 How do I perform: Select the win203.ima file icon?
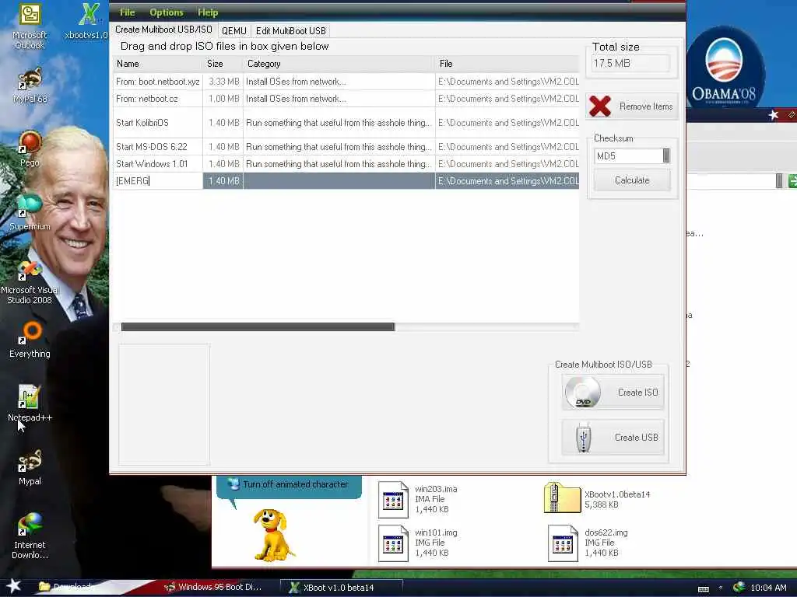coord(393,500)
